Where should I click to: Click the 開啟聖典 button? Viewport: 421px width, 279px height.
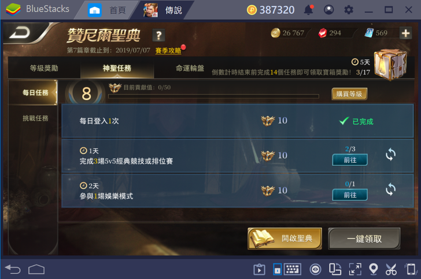coord(285,239)
